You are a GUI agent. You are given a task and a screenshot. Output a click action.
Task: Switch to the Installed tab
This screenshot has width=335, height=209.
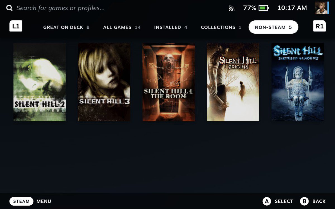(x=171, y=27)
